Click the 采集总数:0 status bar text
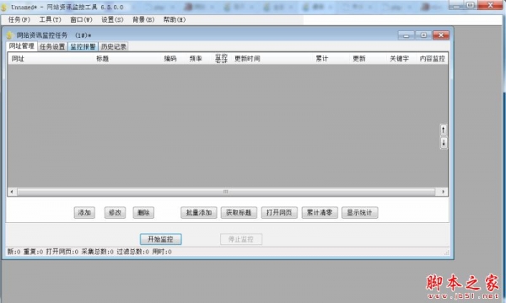The height and width of the screenshot is (303, 506). [x=98, y=252]
